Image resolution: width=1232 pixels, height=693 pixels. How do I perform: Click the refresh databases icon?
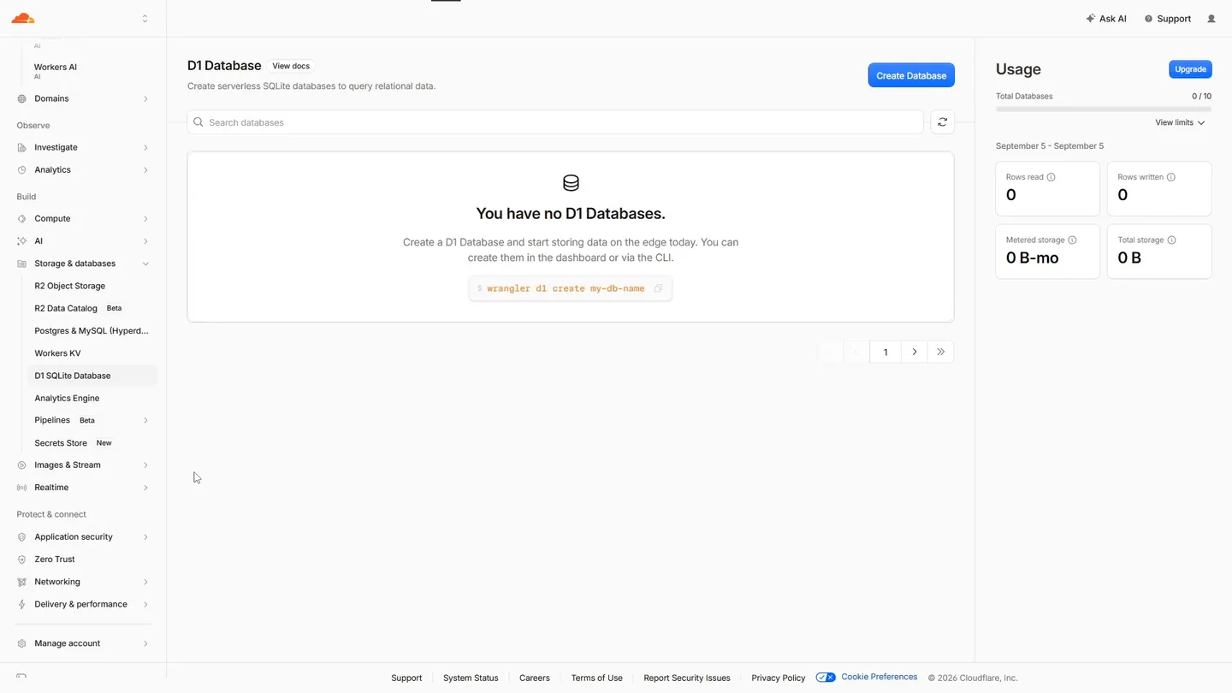942,122
